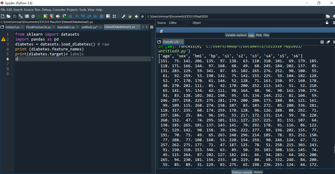Click editor line 6 with the # comment
Image resolution: width=335 pixels, height=174 pixels.
(83, 59)
